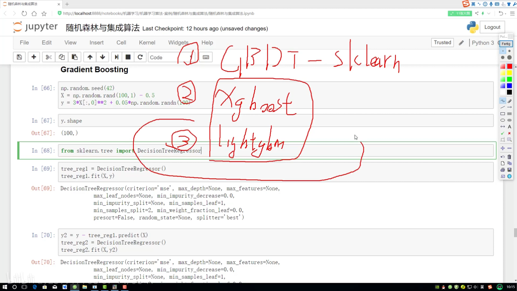Copy selected cells in the Jupyter toolbar
Viewport: 517px width, 291px height.
[62, 57]
